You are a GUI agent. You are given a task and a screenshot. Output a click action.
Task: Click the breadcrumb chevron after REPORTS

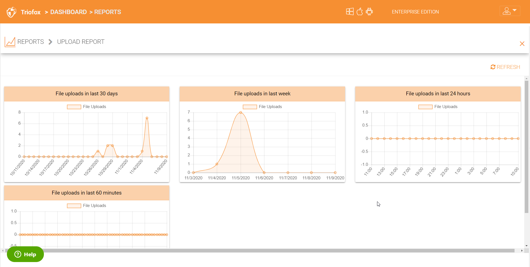(50, 42)
